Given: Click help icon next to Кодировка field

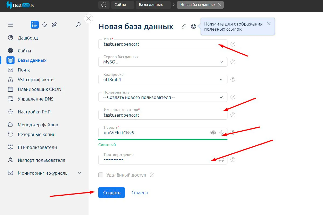Looking at the screenshot, I should (233, 80).
